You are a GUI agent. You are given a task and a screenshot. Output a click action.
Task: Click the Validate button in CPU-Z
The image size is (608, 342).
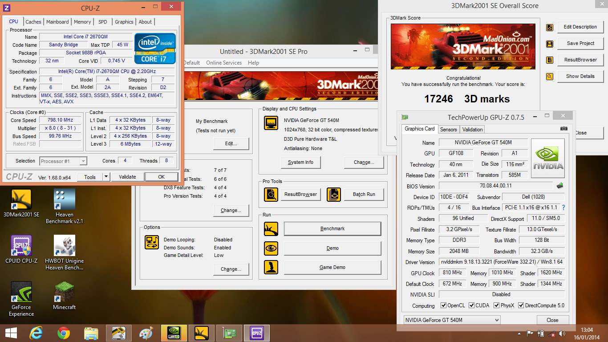point(127,177)
